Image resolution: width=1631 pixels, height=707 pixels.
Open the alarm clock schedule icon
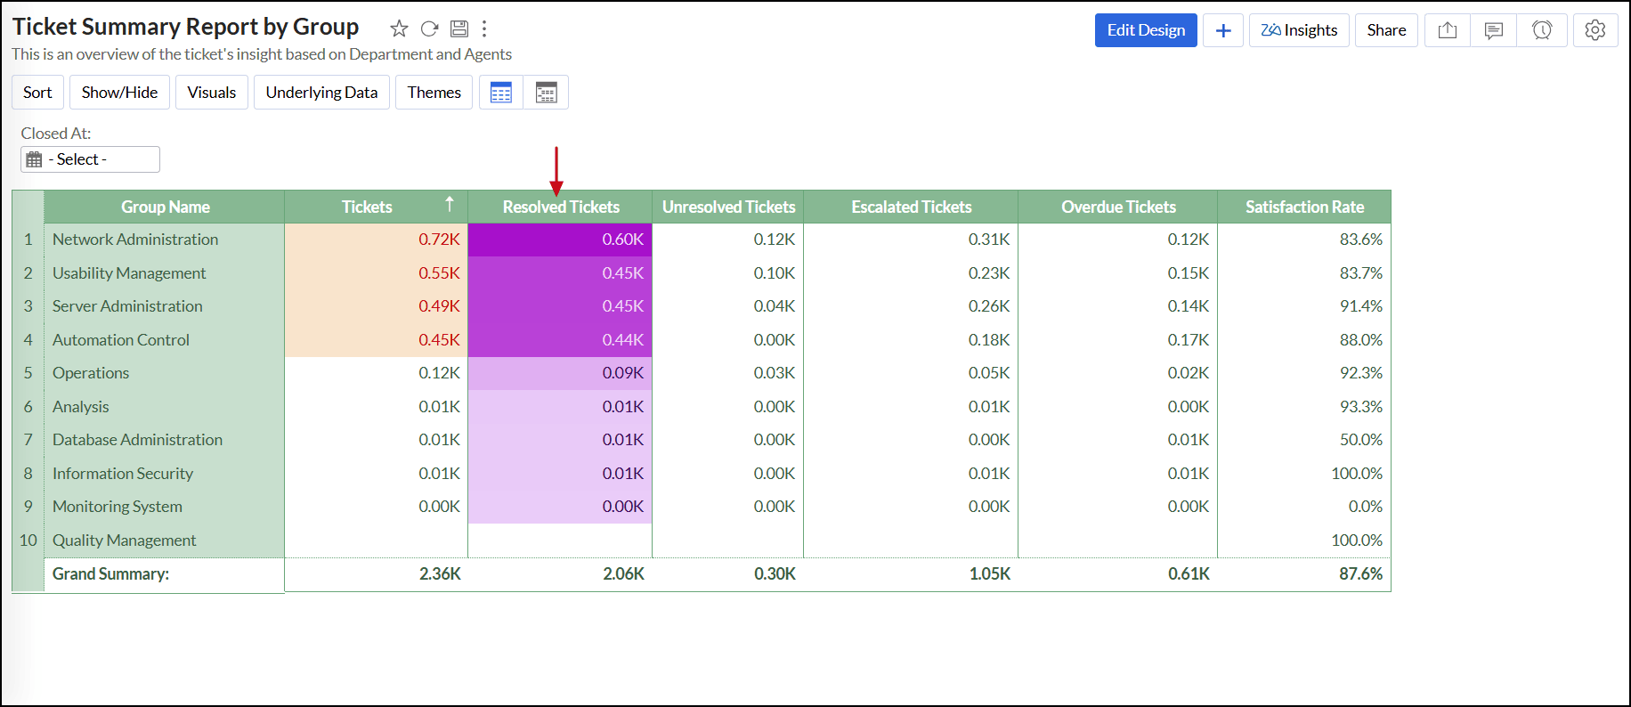point(1542,30)
